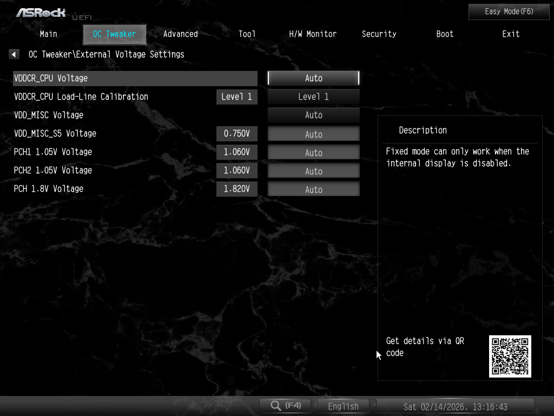
Task: Click the QR code image
Action: (510, 356)
